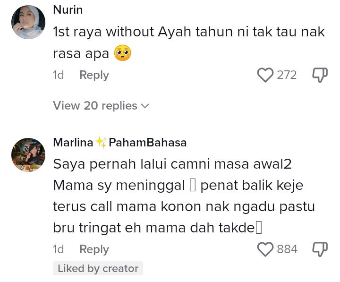Tap the heart icon on Marlina's comment

coord(265,249)
